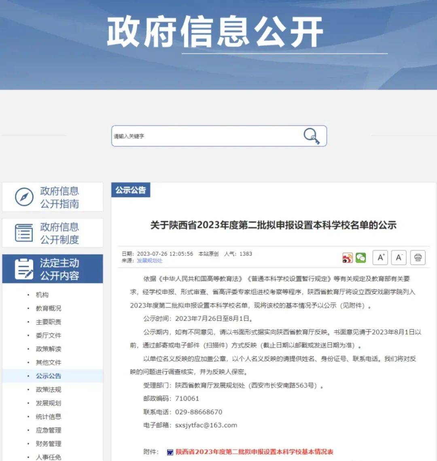Click the postal code 710061
Image resolution: width=437 pixels, height=461 pixels.
(187, 398)
